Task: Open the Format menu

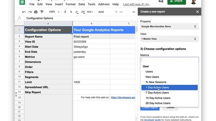Action: click(71, 4)
